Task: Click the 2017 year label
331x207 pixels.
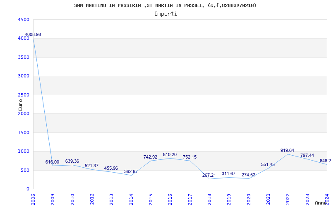Action: tap(190, 199)
